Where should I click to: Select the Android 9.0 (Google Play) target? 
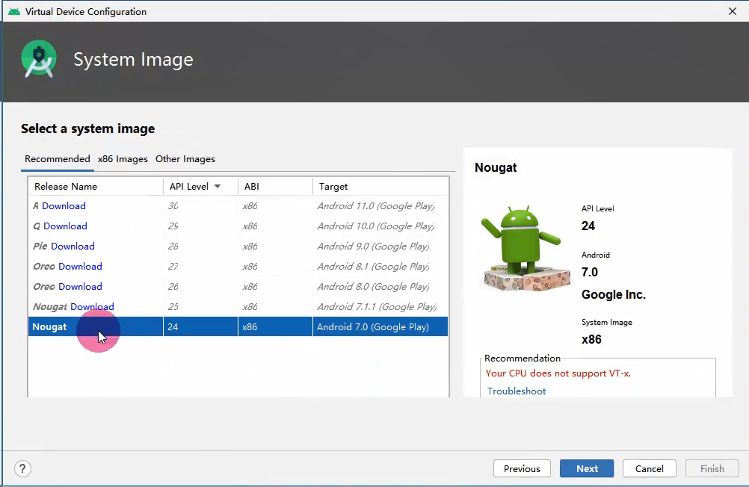(373, 246)
